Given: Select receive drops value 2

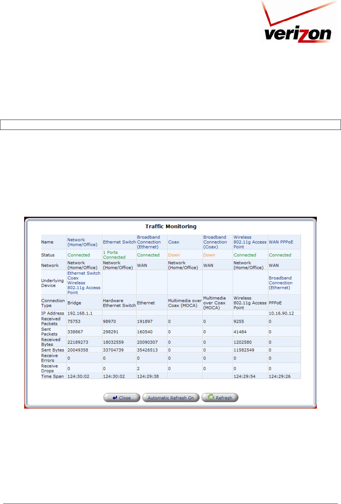Looking at the screenshot, I should 139,368.
